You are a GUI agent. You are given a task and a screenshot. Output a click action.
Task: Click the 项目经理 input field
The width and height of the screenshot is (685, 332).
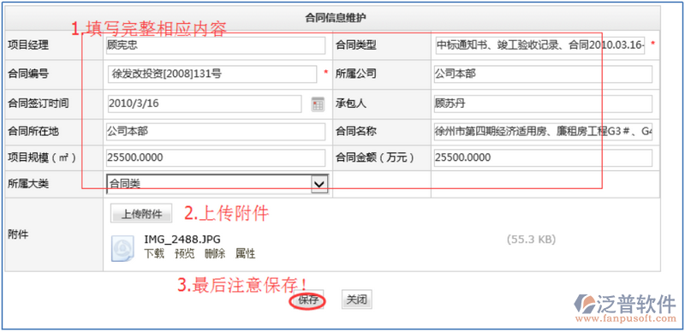coord(216,45)
